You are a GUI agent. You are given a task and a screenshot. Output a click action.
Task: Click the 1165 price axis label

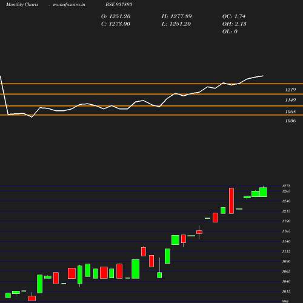click(287, 231)
